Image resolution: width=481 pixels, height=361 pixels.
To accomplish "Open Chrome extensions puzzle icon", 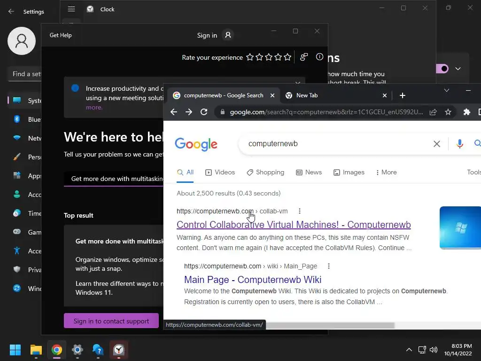I will click(x=466, y=112).
